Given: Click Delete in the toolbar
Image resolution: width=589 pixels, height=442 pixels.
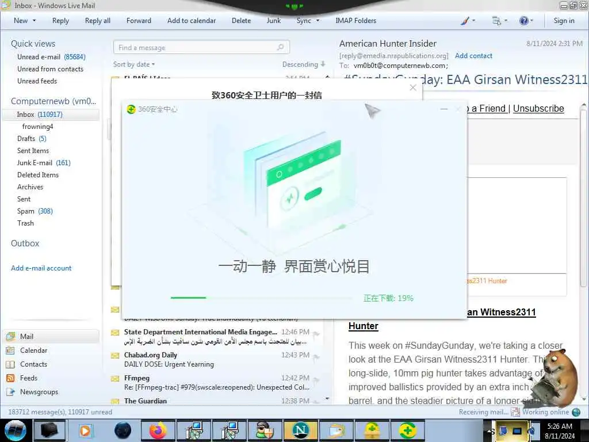Looking at the screenshot, I should (241, 21).
